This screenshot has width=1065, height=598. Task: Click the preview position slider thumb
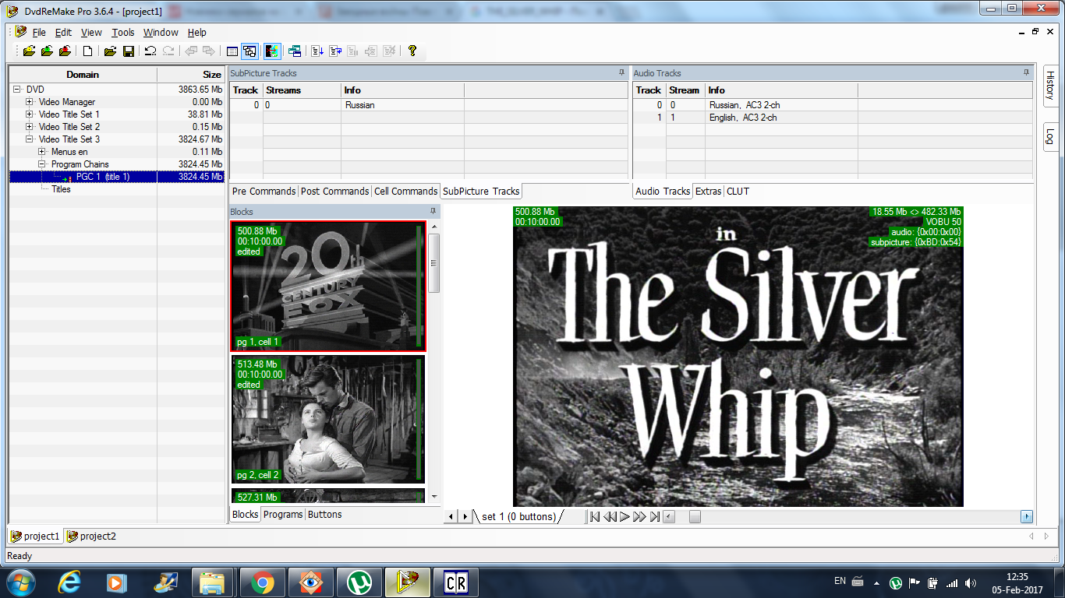695,516
